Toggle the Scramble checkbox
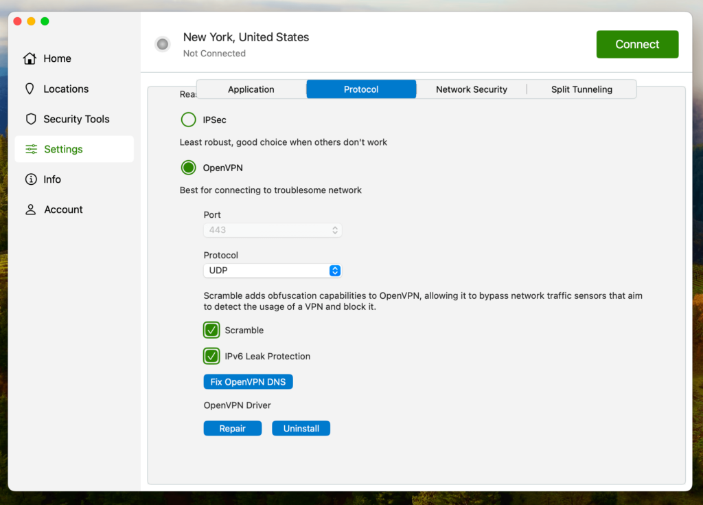This screenshot has height=505, width=703. click(211, 330)
